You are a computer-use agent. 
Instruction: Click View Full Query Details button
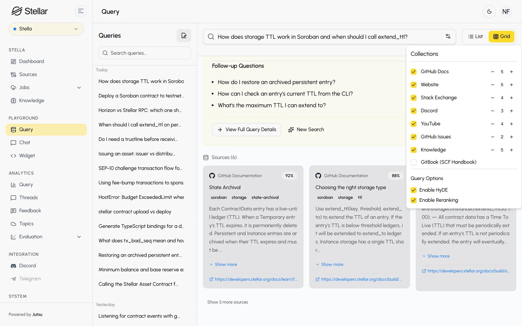[246, 130]
